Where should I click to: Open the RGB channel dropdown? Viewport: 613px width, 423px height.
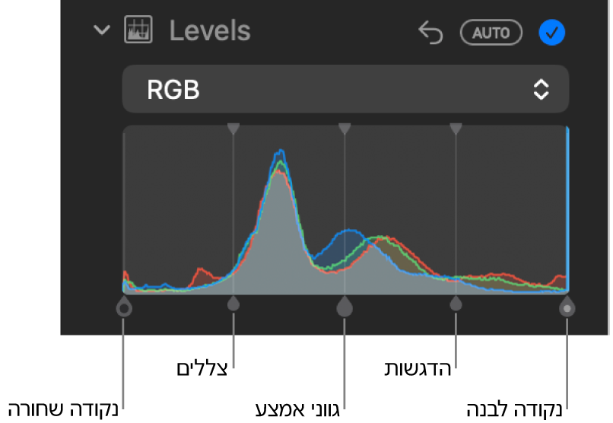345,89
